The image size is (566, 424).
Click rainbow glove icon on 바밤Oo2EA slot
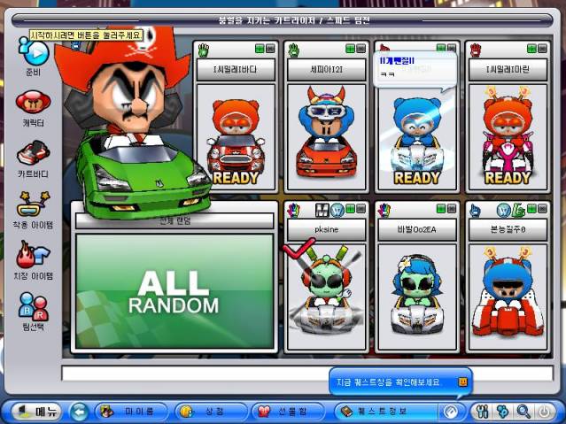384,210
